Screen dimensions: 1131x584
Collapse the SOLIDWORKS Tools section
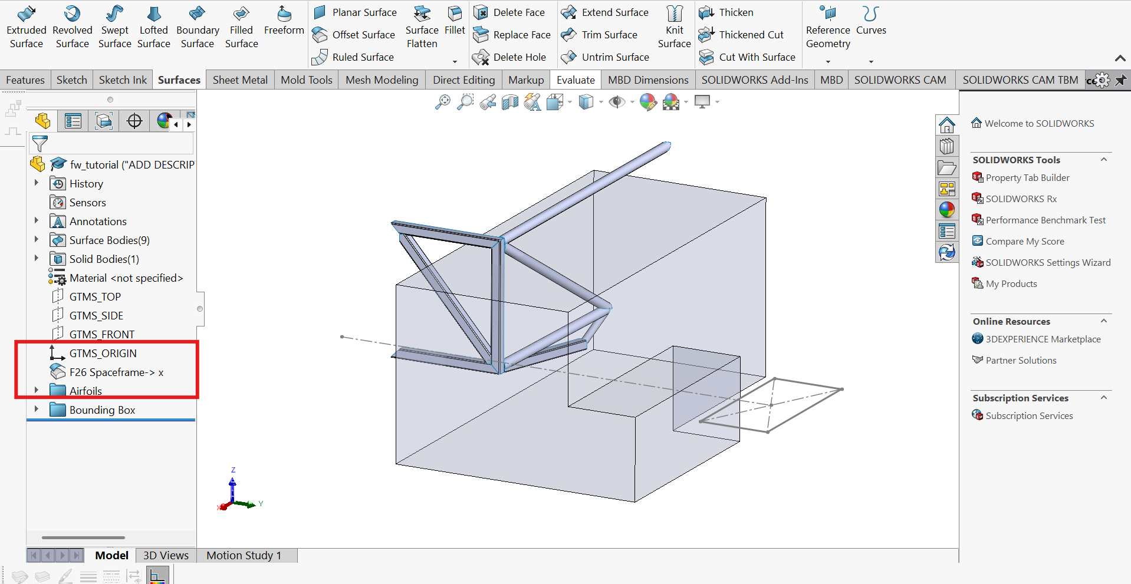click(1103, 160)
